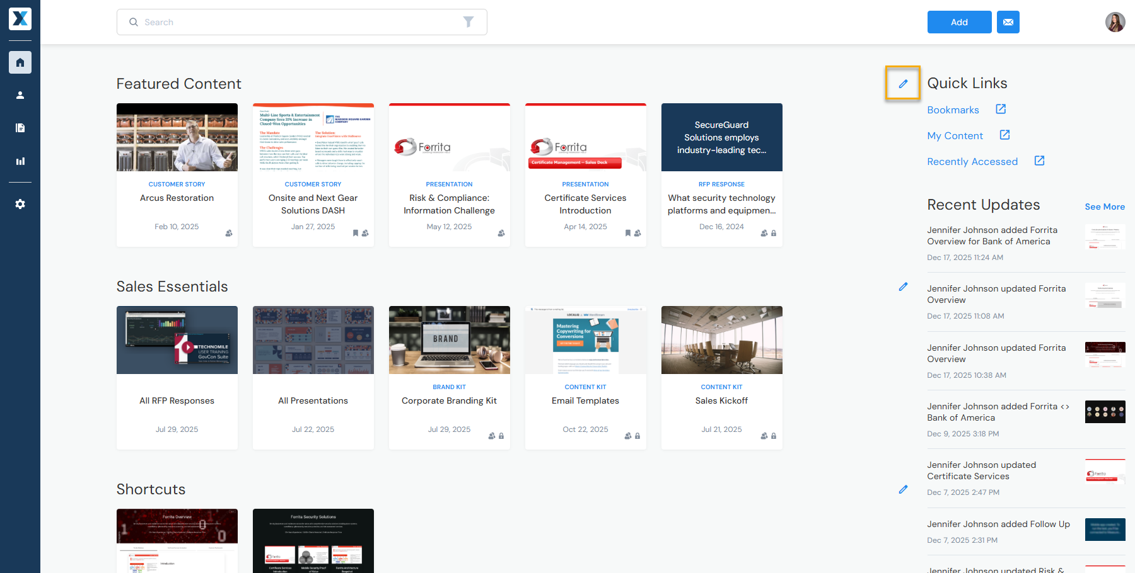
Task: Open Bookmarks external link icon
Action: point(1001,109)
